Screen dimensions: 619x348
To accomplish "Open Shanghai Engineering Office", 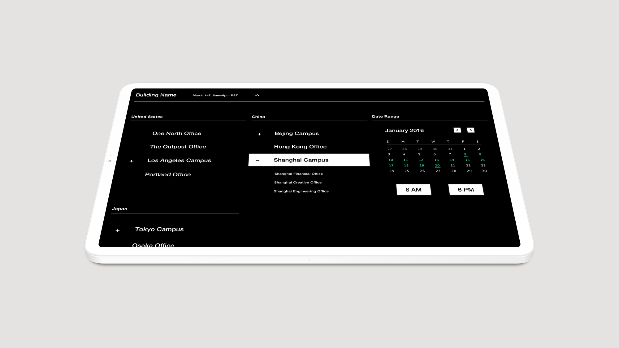I will pos(301,191).
